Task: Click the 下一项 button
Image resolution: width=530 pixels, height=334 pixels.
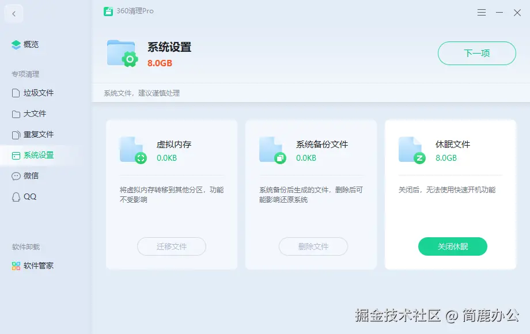Action: click(476, 54)
